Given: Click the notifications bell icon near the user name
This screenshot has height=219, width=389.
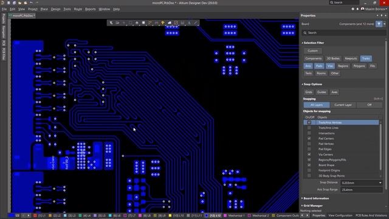Looking at the screenshot, I should (357, 9).
